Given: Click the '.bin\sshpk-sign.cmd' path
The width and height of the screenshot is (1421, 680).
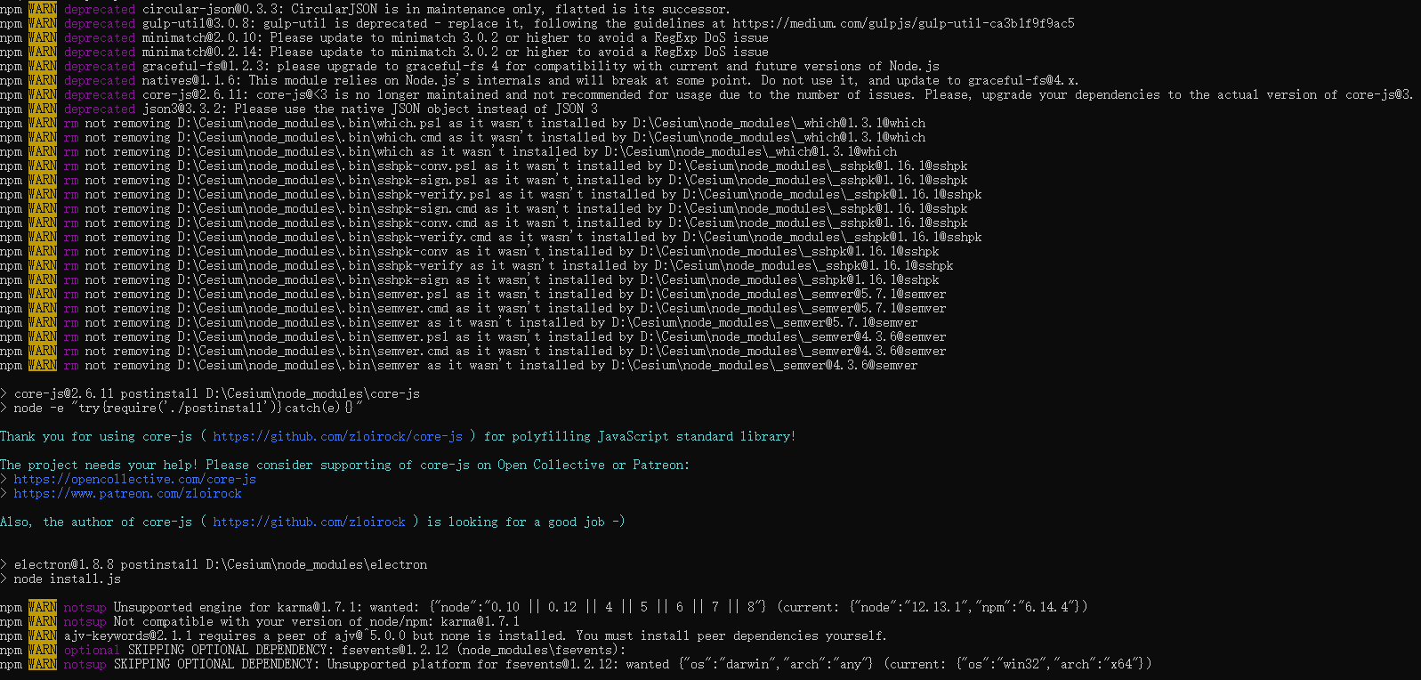Looking at the screenshot, I should [408, 208].
